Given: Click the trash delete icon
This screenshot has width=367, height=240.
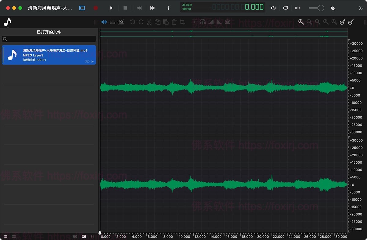Looking at the screenshot, I should (174, 22).
